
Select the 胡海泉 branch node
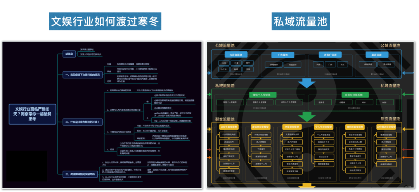(x=68, y=54)
